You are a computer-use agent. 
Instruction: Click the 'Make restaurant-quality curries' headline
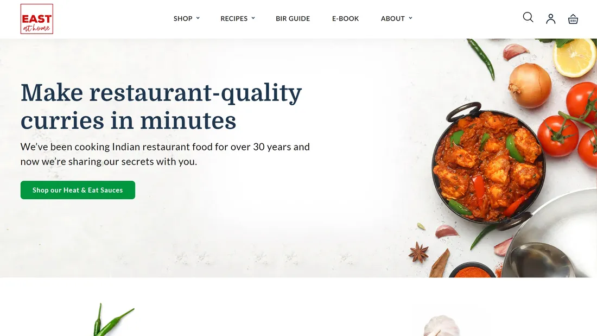click(161, 107)
